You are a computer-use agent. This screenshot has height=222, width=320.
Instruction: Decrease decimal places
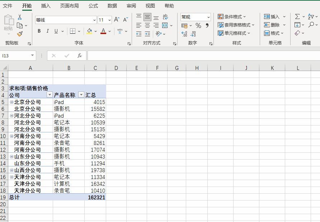pos(193,34)
